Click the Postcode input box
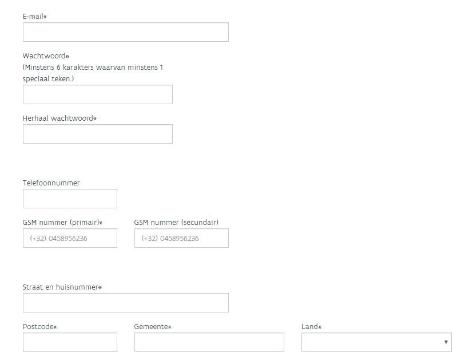The image size is (461, 360). tap(70, 342)
